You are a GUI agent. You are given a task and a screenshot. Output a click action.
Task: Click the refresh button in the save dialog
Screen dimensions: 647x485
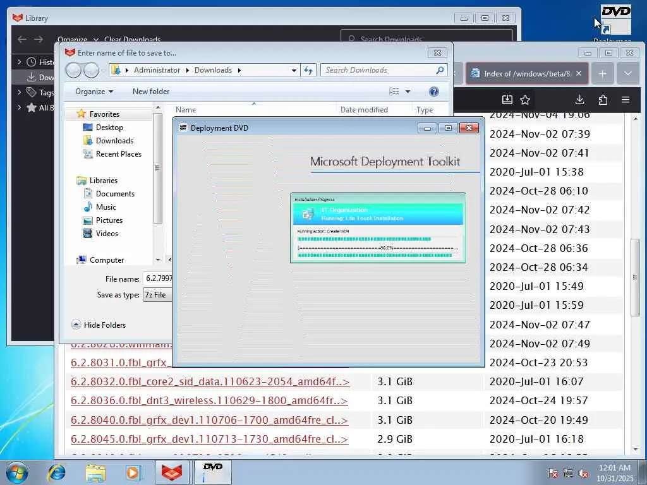pos(308,71)
